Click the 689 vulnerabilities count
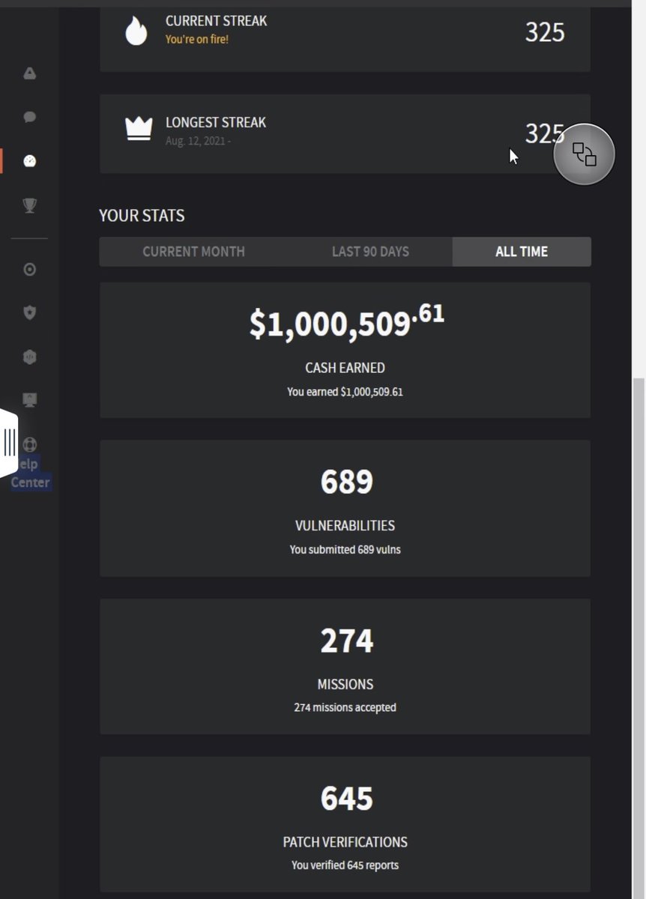 (x=346, y=482)
